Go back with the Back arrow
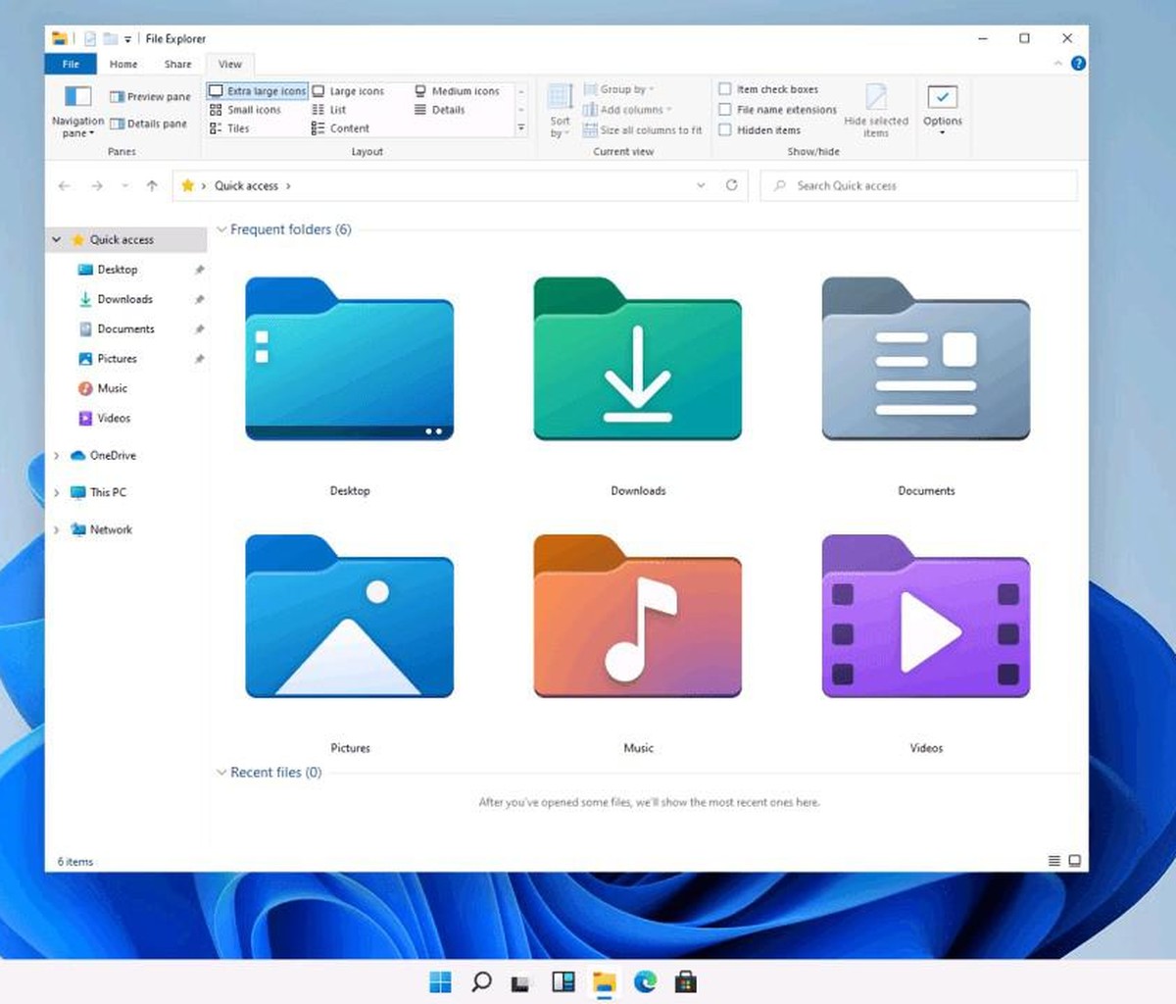This screenshot has width=1176, height=1004. tap(65, 185)
